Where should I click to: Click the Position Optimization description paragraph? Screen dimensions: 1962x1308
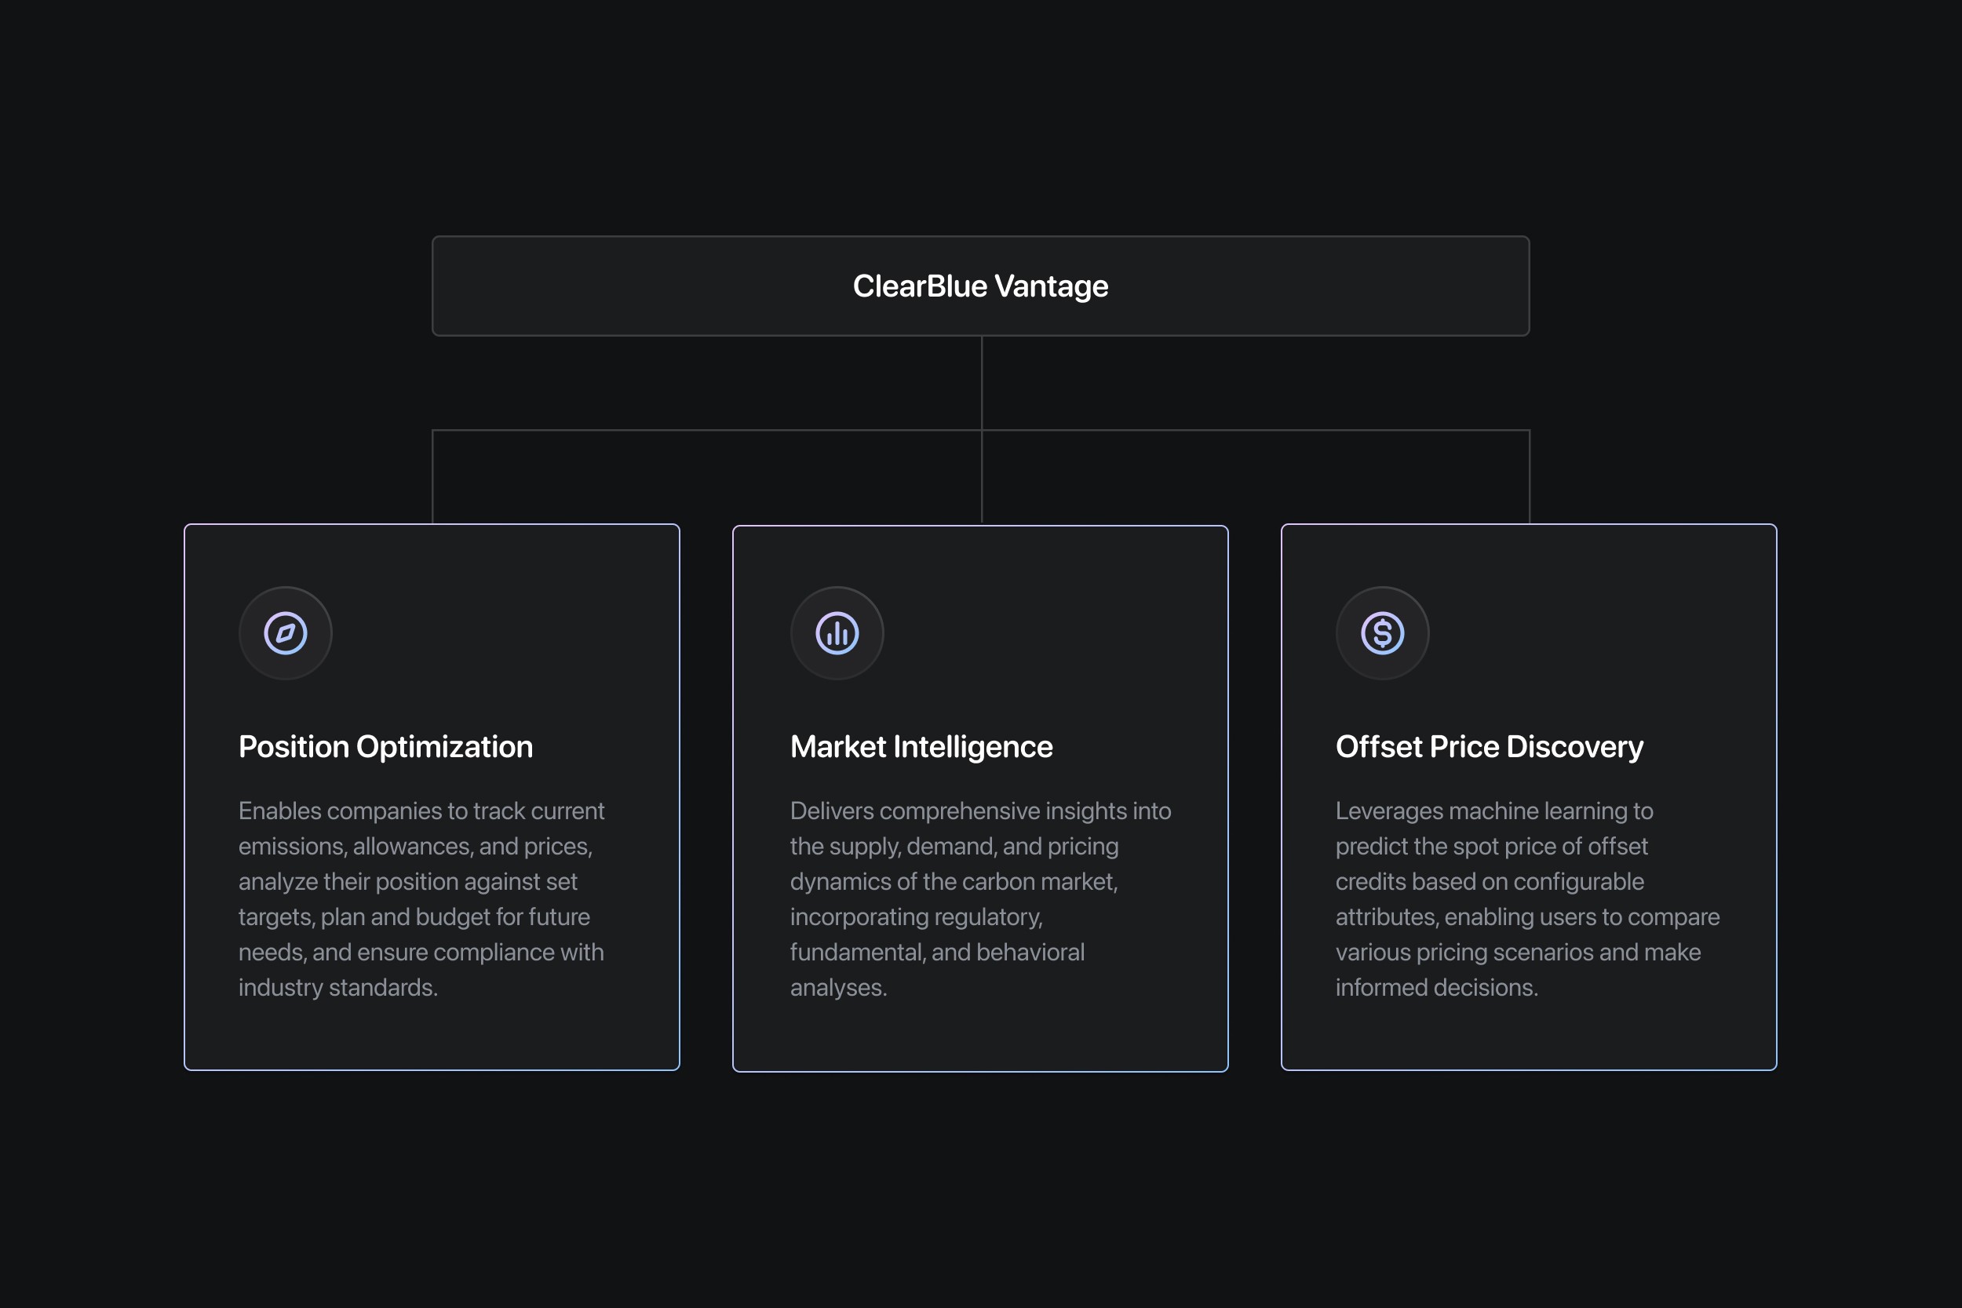coord(421,899)
